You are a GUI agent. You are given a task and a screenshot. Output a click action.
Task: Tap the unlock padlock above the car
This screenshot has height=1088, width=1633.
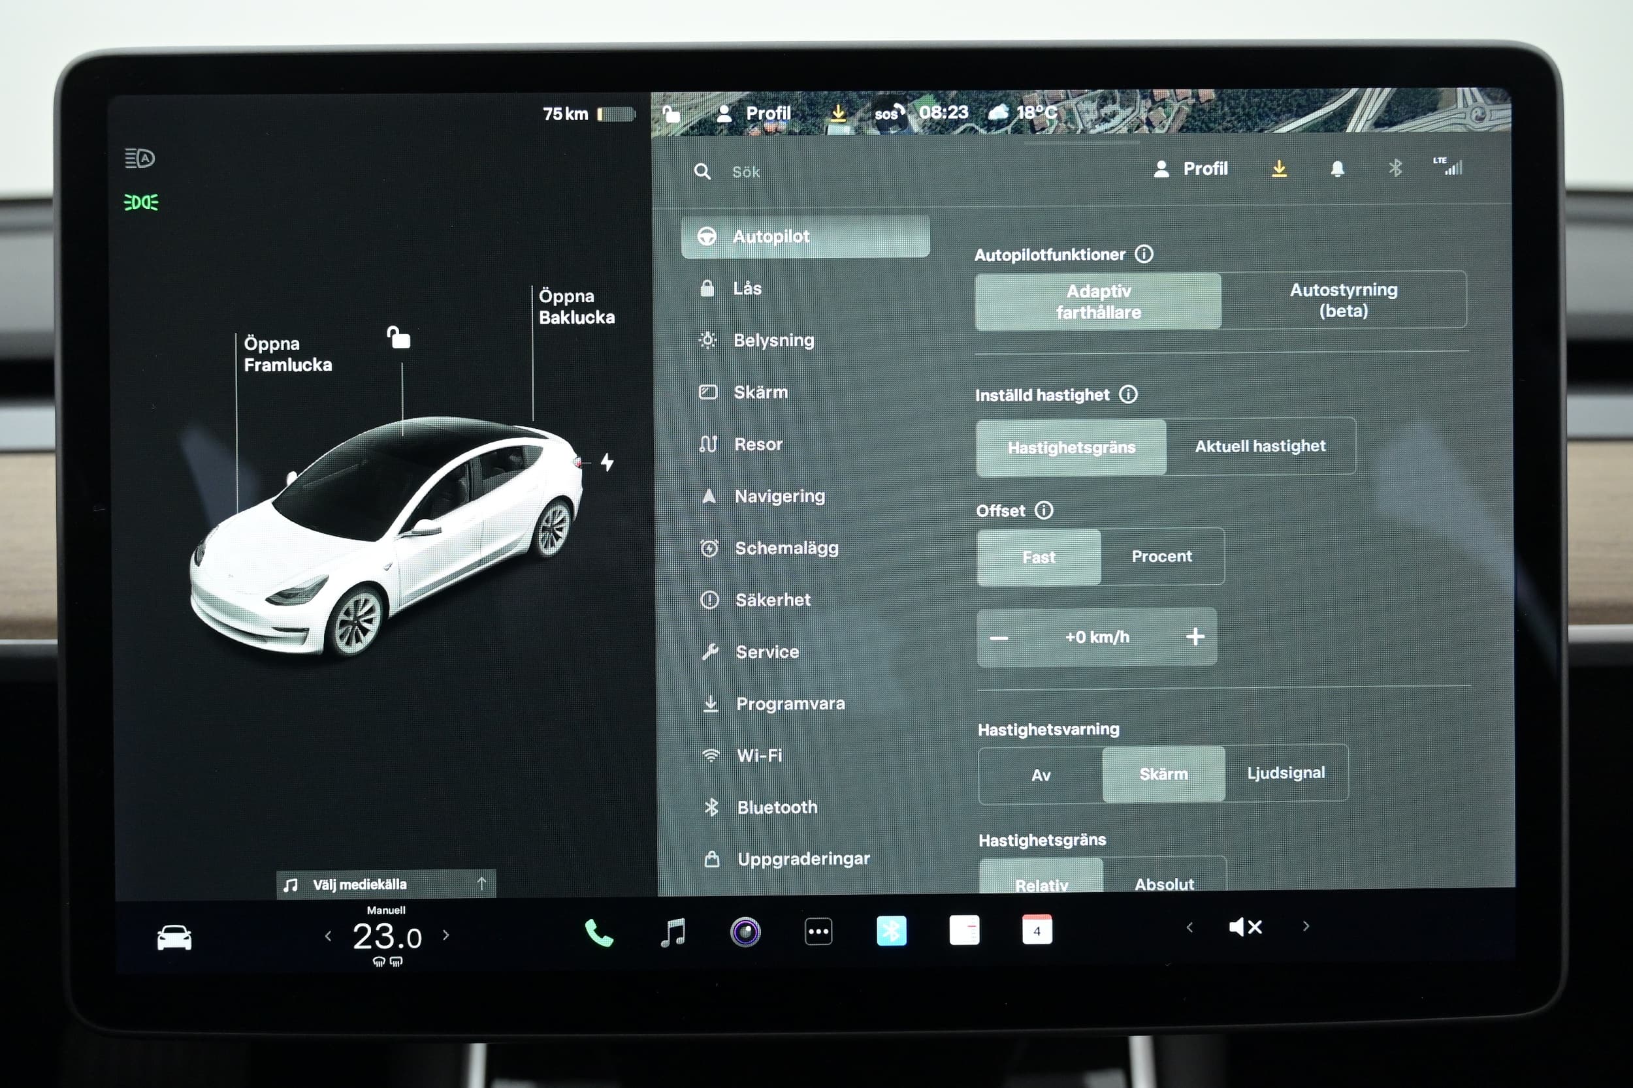[398, 337]
